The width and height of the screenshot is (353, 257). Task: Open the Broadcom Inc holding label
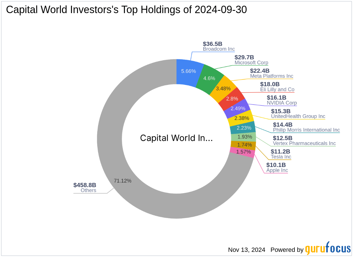[219, 46]
